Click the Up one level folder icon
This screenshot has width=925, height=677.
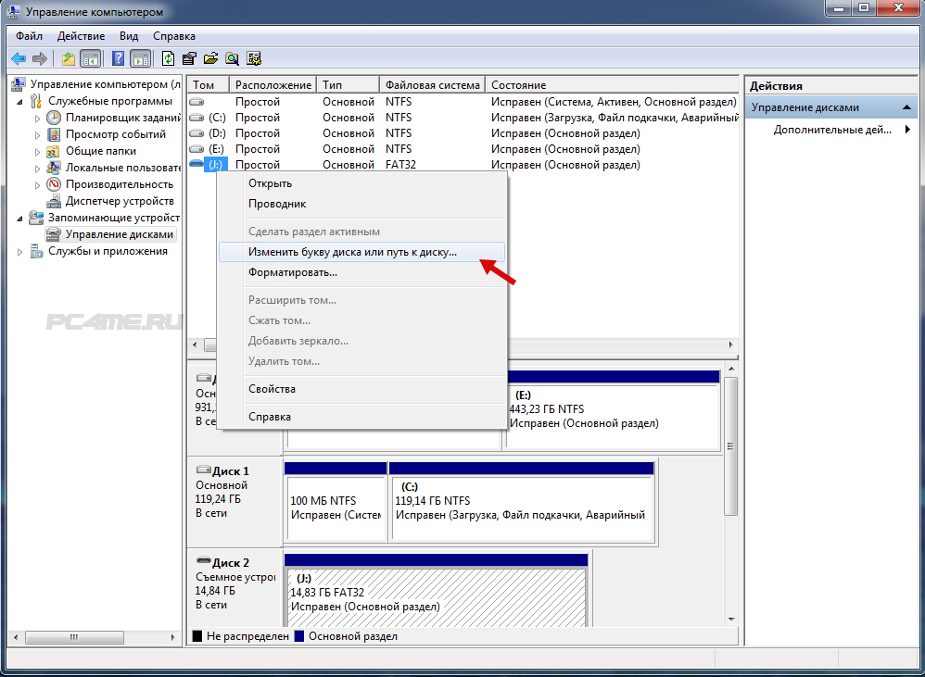68,59
